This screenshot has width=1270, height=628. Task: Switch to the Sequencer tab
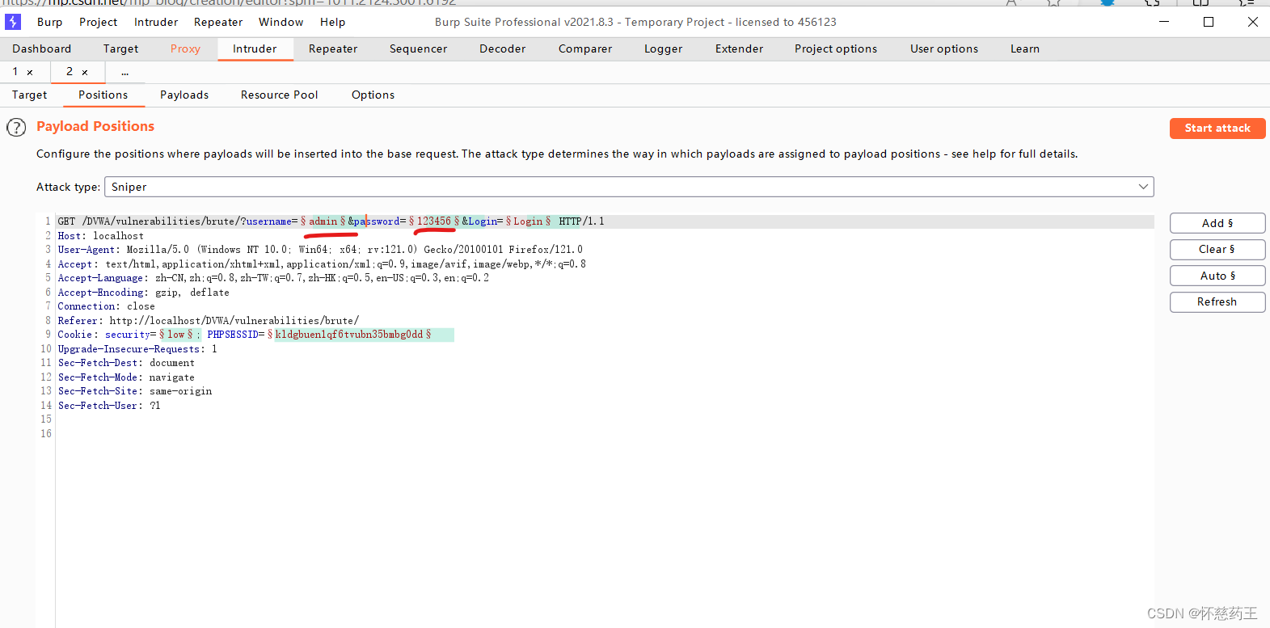418,48
